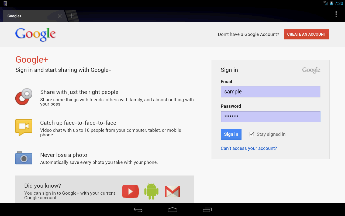This screenshot has width=345, height=216.
Task: Tap the notification icon in status bar
Action: pyautogui.click(x=5, y=4)
